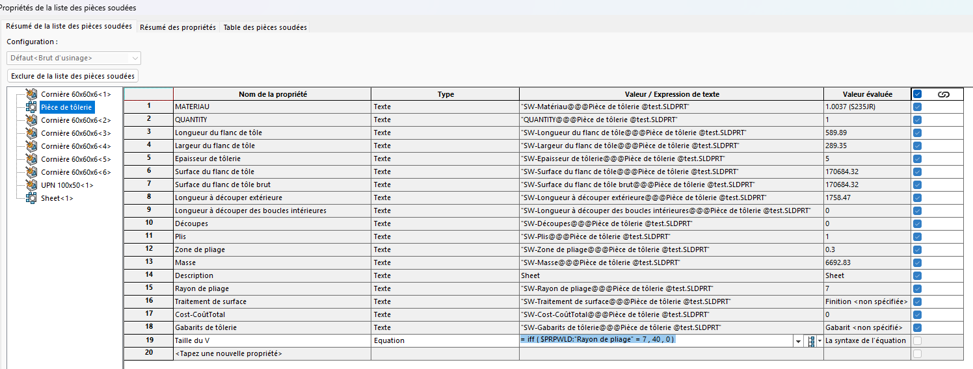Open the equation tree icon in row 19
Viewport: 973px width, 369px height.
(810, 341)
